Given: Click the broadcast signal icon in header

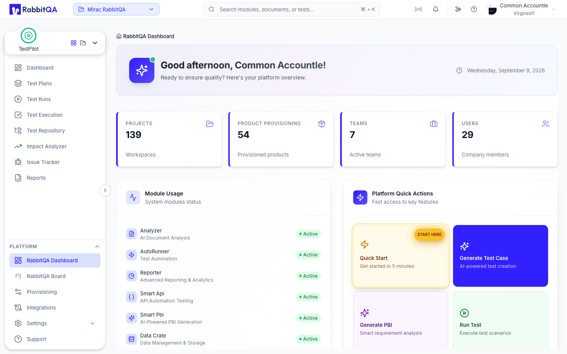Looking at the screenshot, I should click(418, 9).
